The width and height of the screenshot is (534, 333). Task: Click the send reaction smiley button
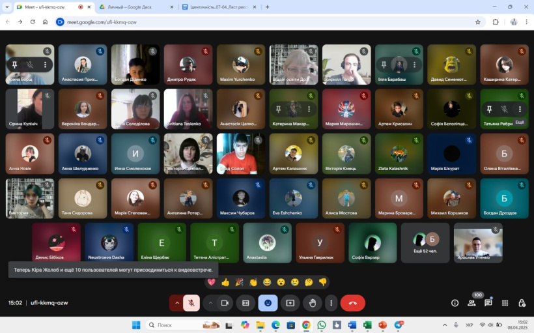(268, 303)
